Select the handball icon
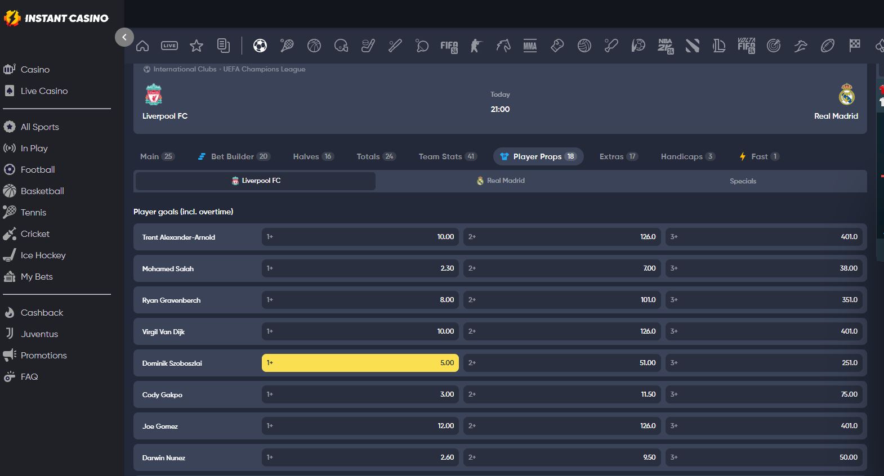The width and height of the screenshot is (884, 476). click(x=639, y=46)
